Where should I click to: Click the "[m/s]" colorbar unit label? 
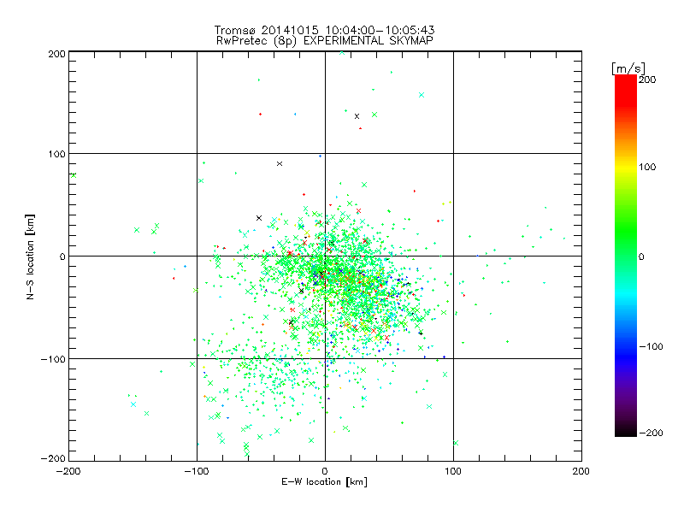coord(628,68)
